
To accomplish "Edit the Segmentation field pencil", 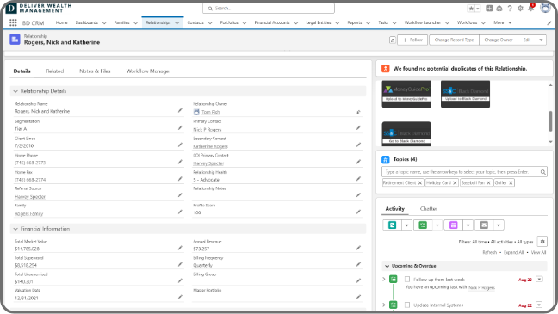I will 180,127.
